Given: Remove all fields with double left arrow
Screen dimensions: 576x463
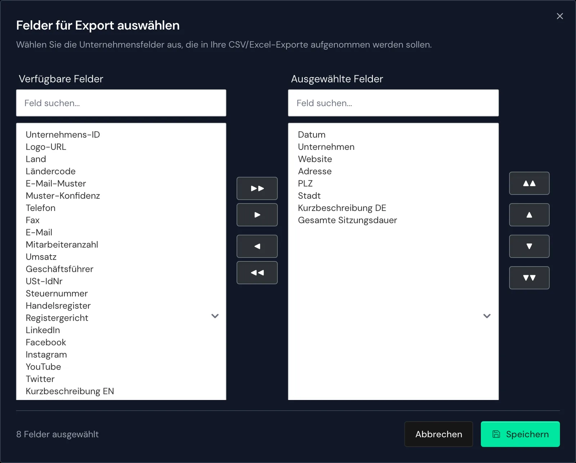Looking at the screenshot, I should (257, 273).
